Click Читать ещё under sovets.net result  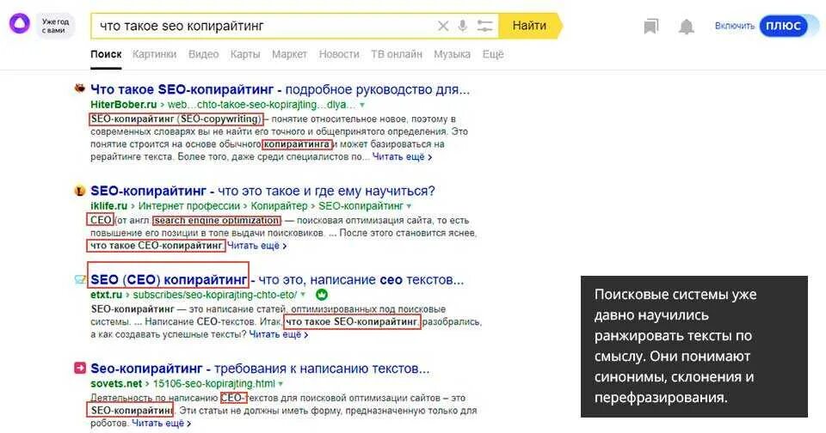pyautogui.click(x=161, y=424)
